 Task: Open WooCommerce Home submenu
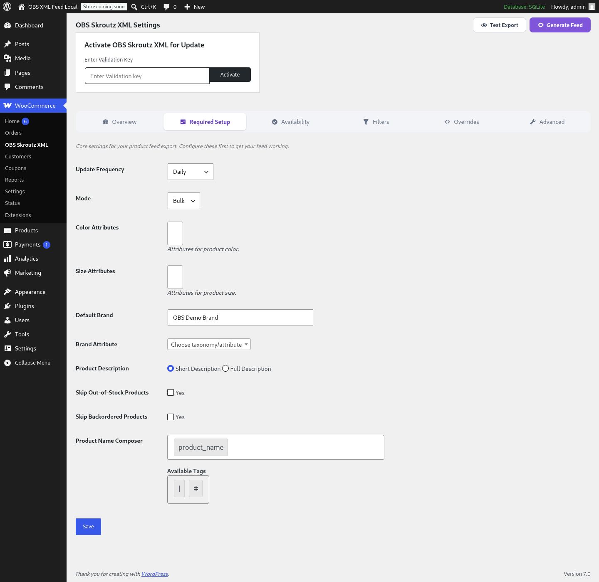tap(17, 121)
